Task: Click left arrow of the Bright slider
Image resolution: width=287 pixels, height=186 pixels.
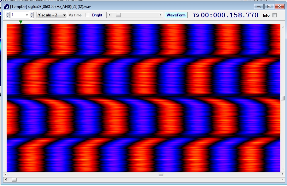Action: point(109,15)
